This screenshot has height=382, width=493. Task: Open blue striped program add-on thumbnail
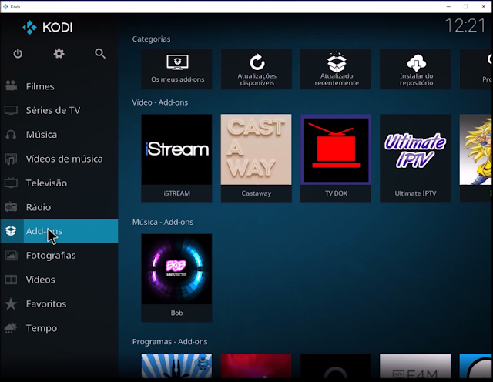coord(176,366)
